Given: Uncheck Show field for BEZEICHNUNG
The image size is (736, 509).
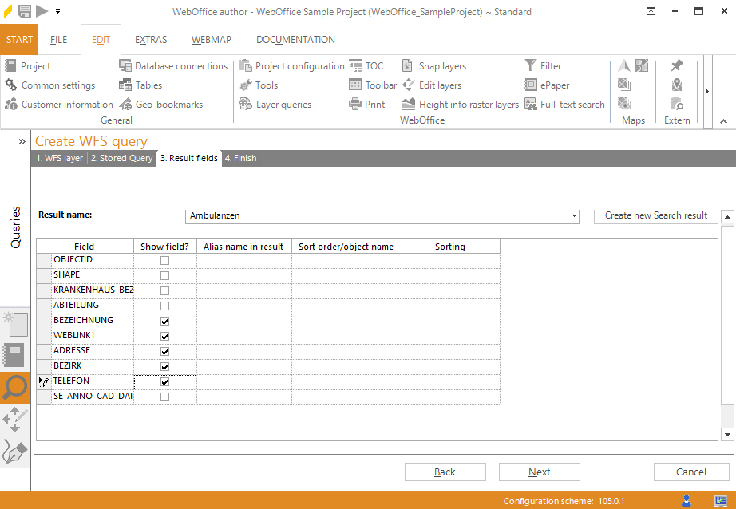Looking at the screenshot, I should pyautogui.click(x=165, y=321).
